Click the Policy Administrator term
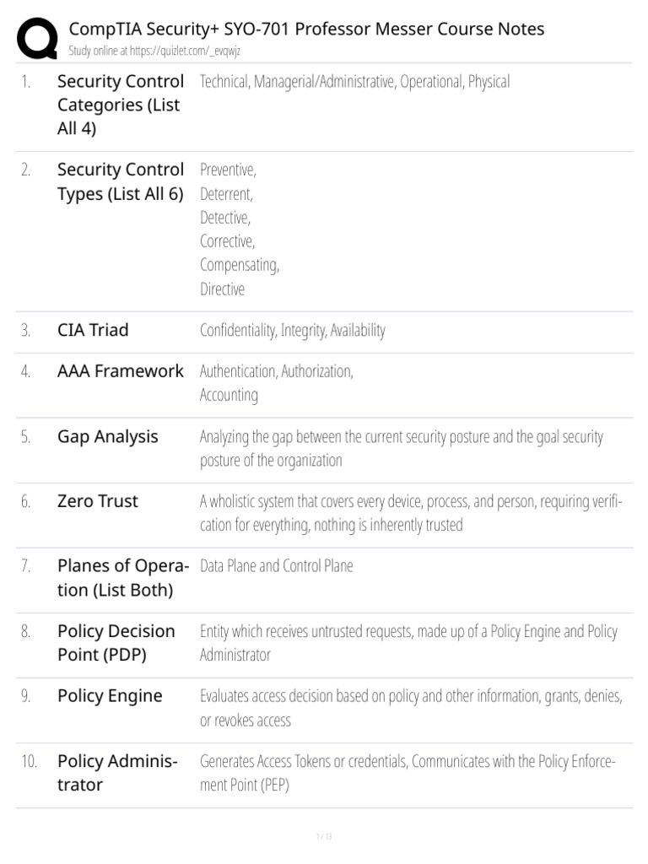648x864 pixels. [x=117, y=773]
